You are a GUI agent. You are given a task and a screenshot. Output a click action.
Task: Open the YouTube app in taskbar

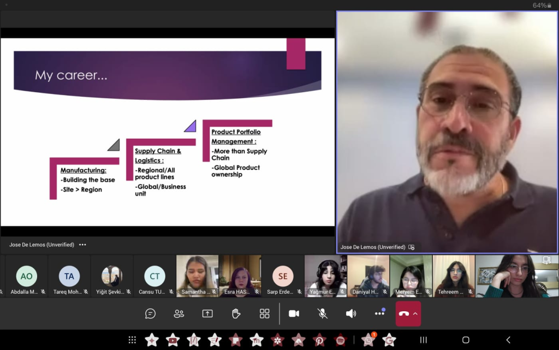[173, 340]
